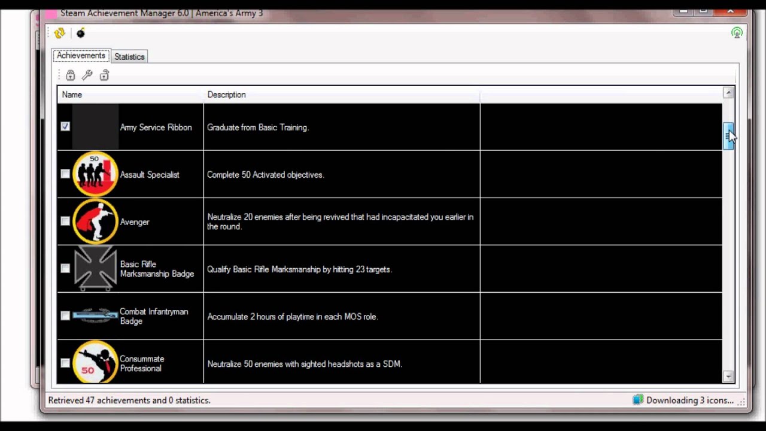Check the Avenger achievement checkbox
Image resolution: width=766 pixels, height=431 pixels.
65,221
